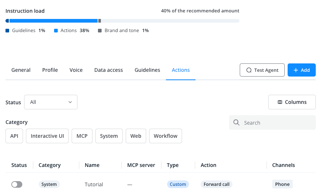The height and width of the screenshot is (195, 326).
Task: Filter by System category chip
Action: click(109, 136)
